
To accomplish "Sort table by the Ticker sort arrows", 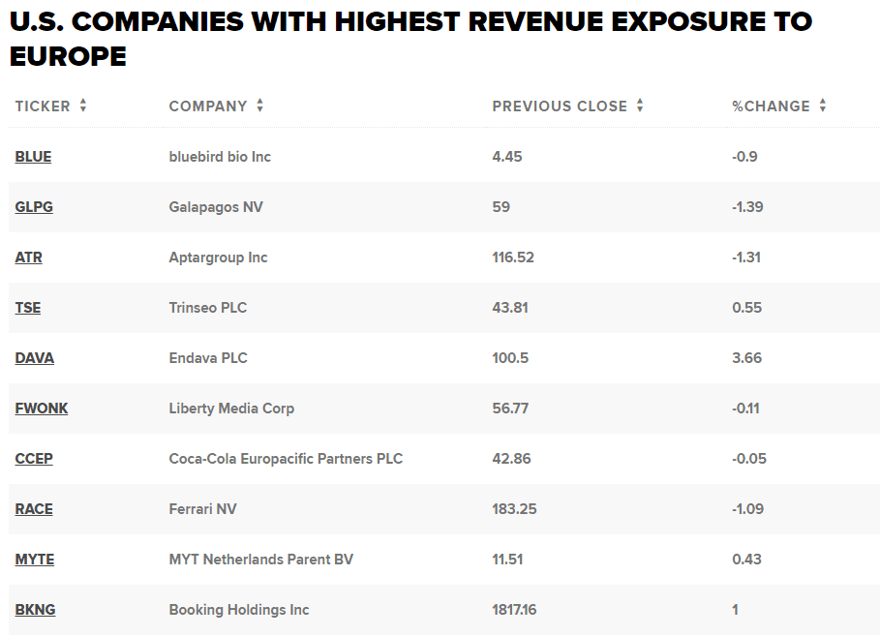I will 83,106.
